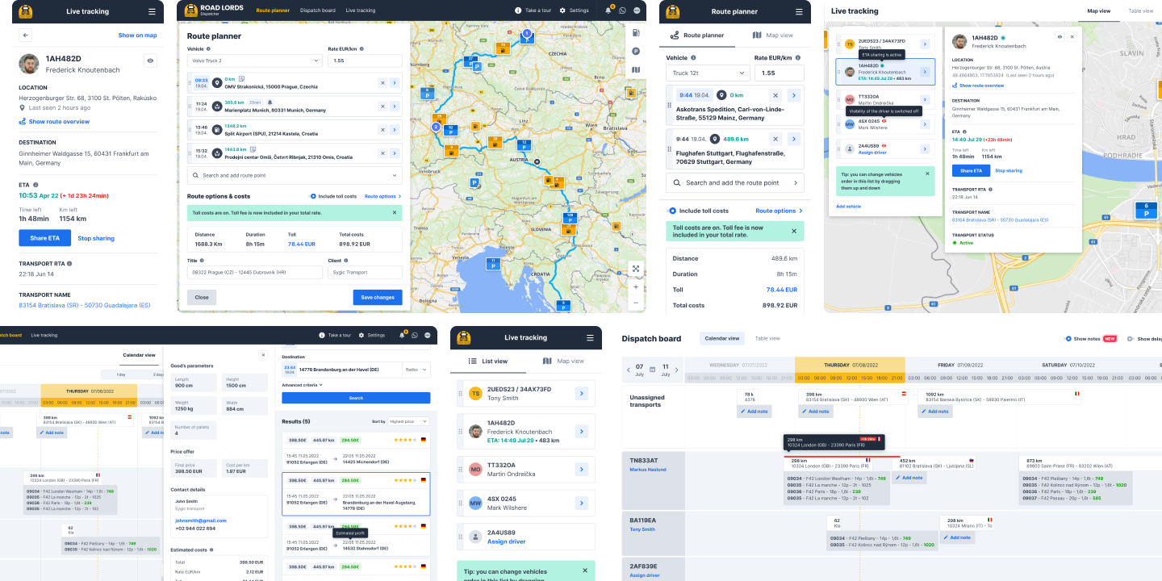
Task: Switch to Map view in bottom mobile Live tracking
Action: pyautogui.click(x=563, y=361)
